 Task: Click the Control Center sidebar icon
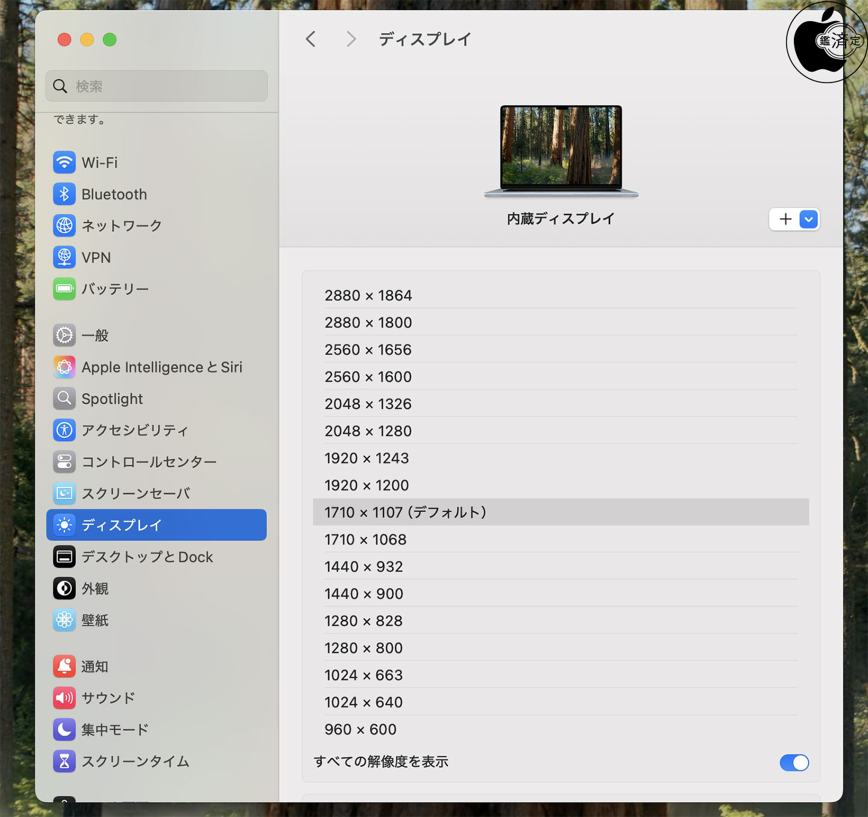tap(64, 462)
